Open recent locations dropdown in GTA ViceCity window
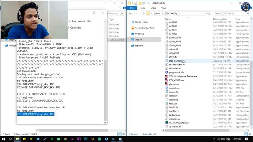The image size is (253, 142). point(140,13)
